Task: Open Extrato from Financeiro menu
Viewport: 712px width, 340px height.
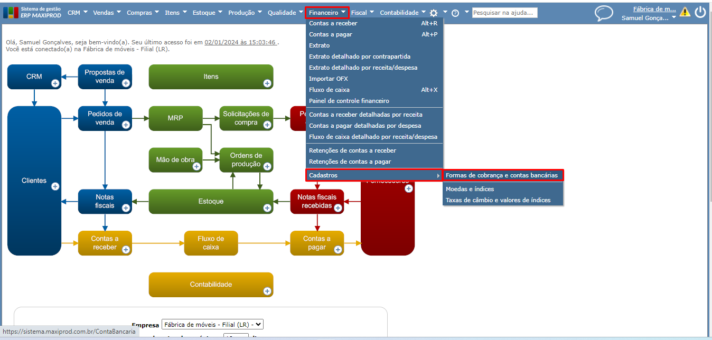Action: pos(374,45)
